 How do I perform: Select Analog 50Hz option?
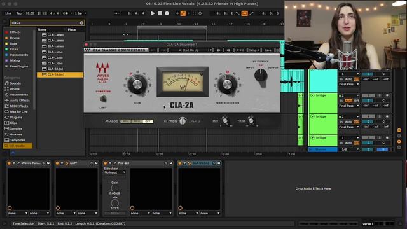click(126, 121)
